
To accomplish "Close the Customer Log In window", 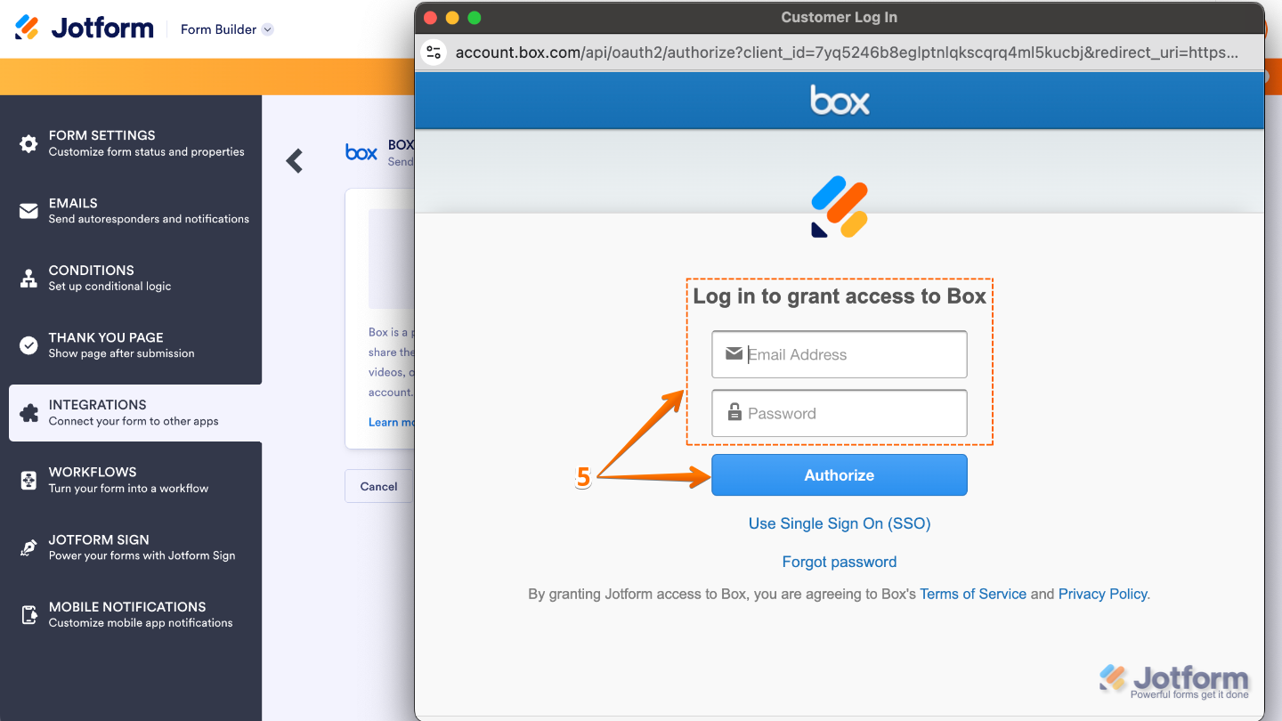I will point(431,18).
